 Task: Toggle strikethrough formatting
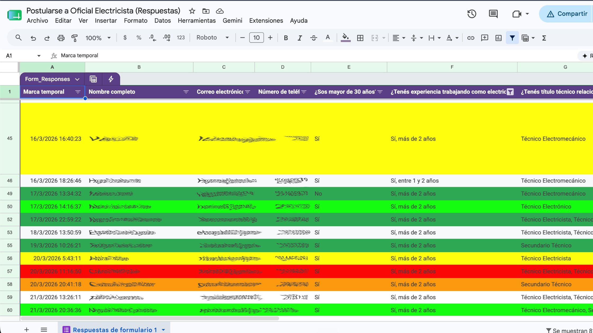(314, 38)
